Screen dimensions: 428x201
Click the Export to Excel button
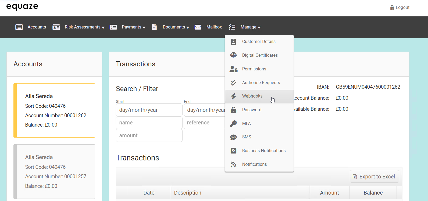pyautogui.click(x=374, y=177)
